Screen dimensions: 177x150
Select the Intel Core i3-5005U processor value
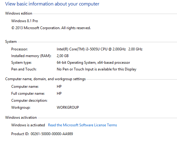100,49
